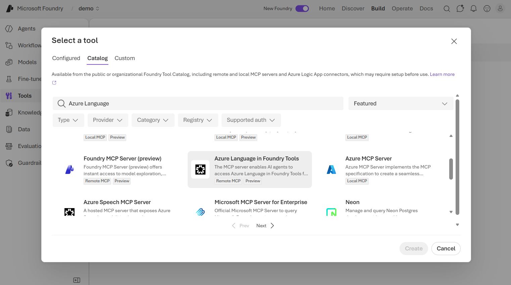
Task: Click the Azure Language in Foundry Tools icon
Action: (x=200, y=170)
